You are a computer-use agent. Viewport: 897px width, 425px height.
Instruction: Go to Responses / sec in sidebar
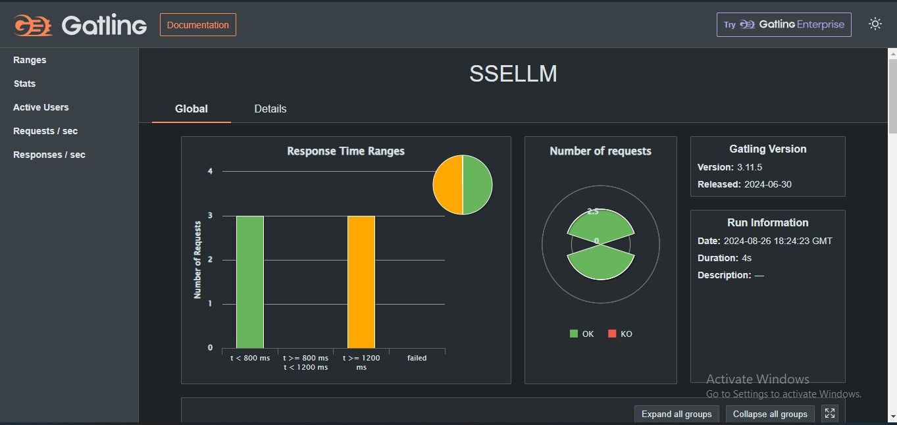tap(49, 155)
